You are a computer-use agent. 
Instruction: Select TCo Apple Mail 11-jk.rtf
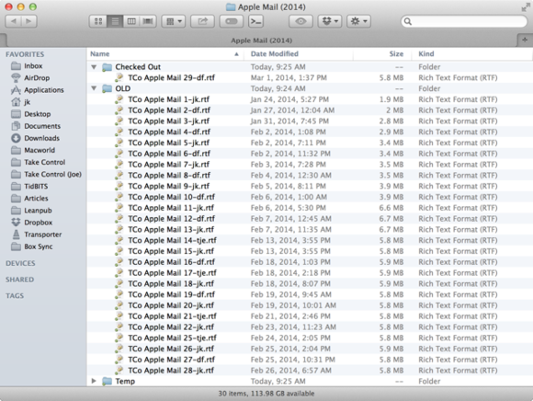point(171,208)
